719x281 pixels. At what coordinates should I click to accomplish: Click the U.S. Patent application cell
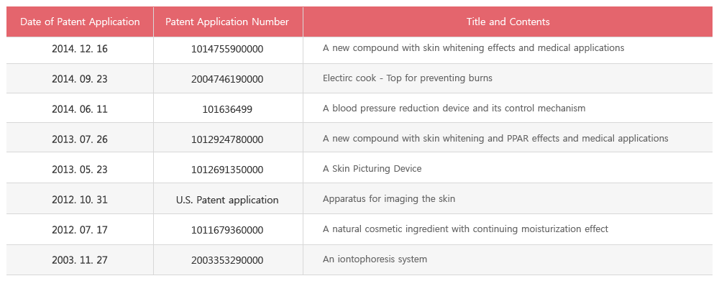pyautogui.click(x=227, y=200)
